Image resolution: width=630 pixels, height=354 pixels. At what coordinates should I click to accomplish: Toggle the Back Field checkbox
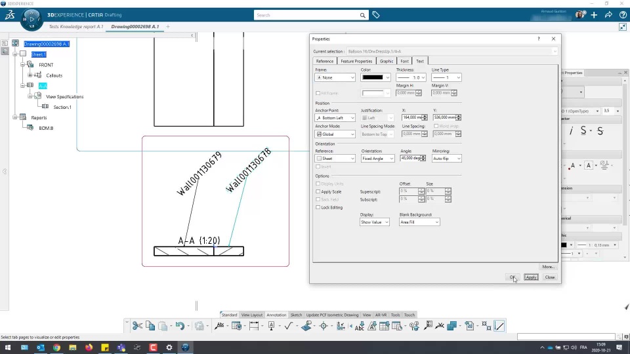click(318, 199)
